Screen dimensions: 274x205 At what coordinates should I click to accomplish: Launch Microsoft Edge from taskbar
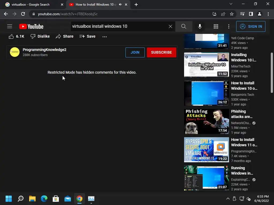[x=44, y=199]
